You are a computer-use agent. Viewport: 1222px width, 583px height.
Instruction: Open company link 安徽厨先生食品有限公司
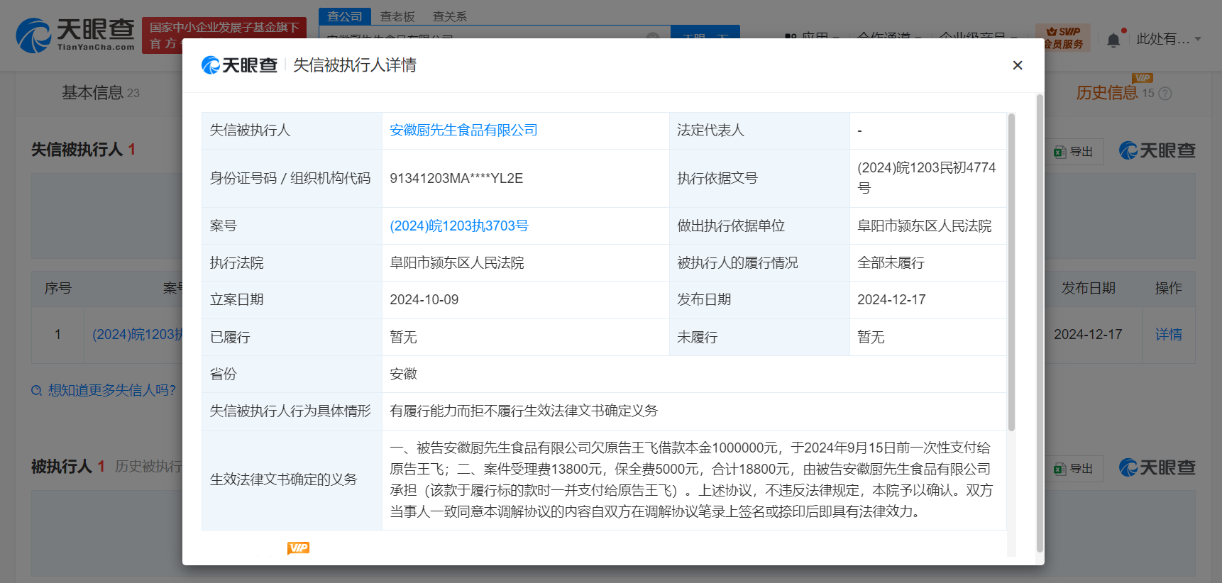tap(463, 131)
